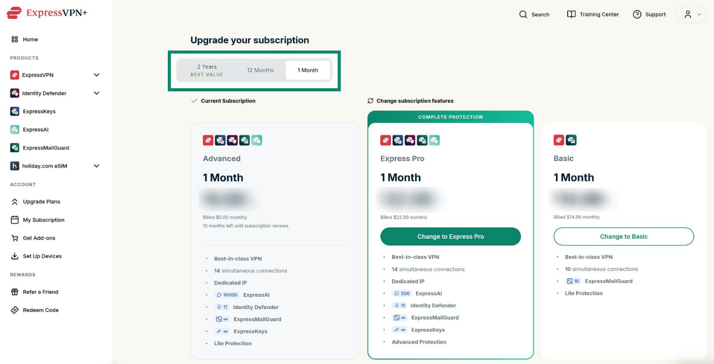Click the Change to Basic button
The width and height of the screenshot is (714, 364).
click(x=623, y=237)
